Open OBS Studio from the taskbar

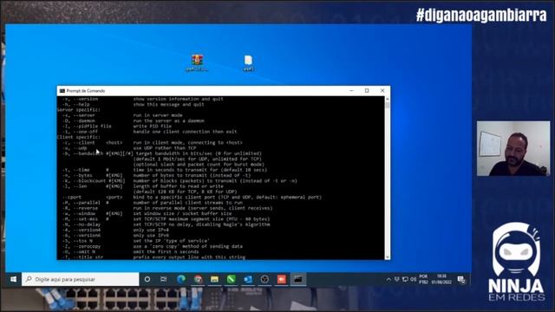coord(264,279)
